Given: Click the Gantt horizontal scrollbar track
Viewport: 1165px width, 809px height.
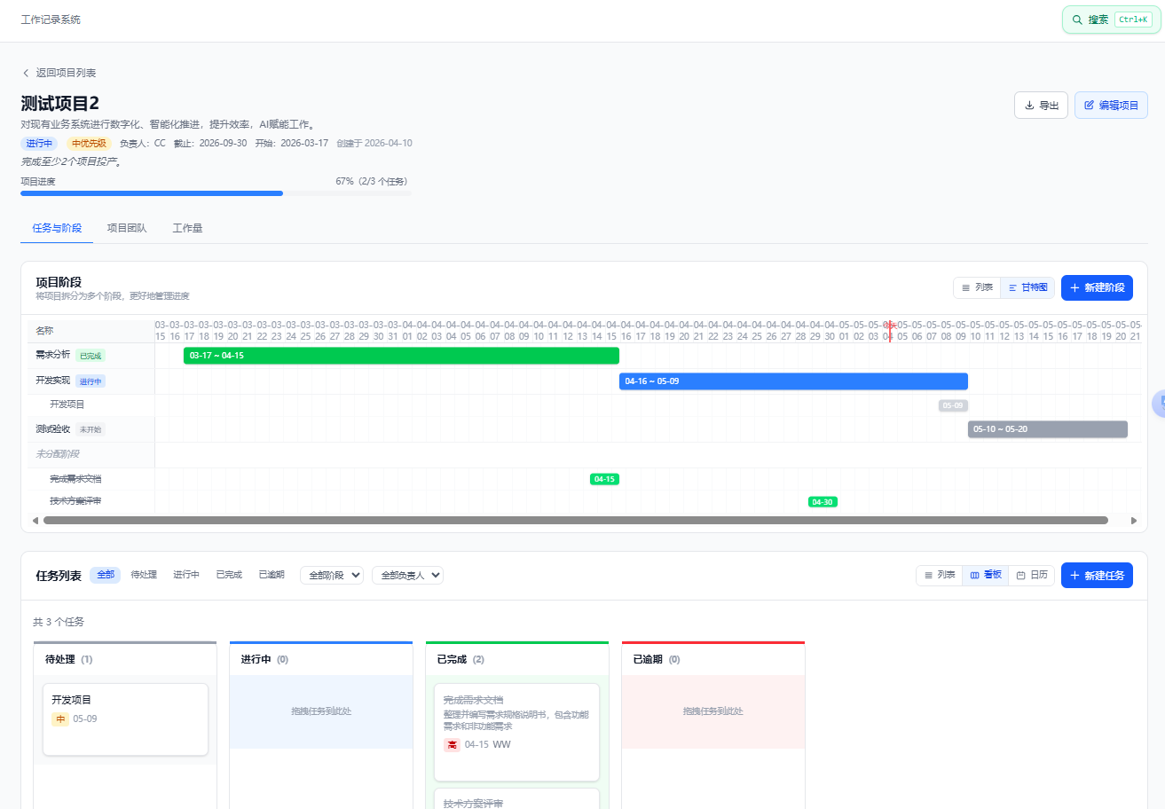Looking at the screenshot, I should pyautogui.click(x=576, y=521).
